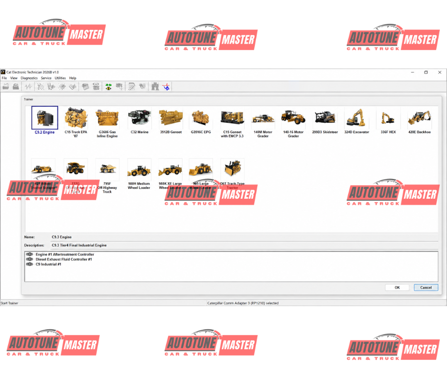Click the green arrows Connect icon
This screenshot has width=447, height=375.
[x=108, y=87]
